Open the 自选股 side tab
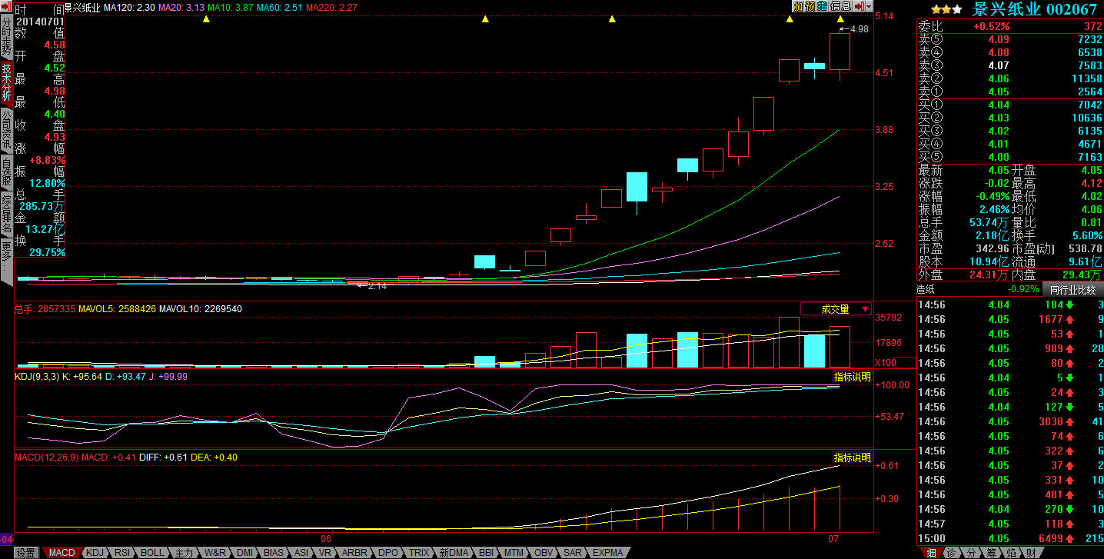Screen dimensions: 1104x559 tap(6, 173)
